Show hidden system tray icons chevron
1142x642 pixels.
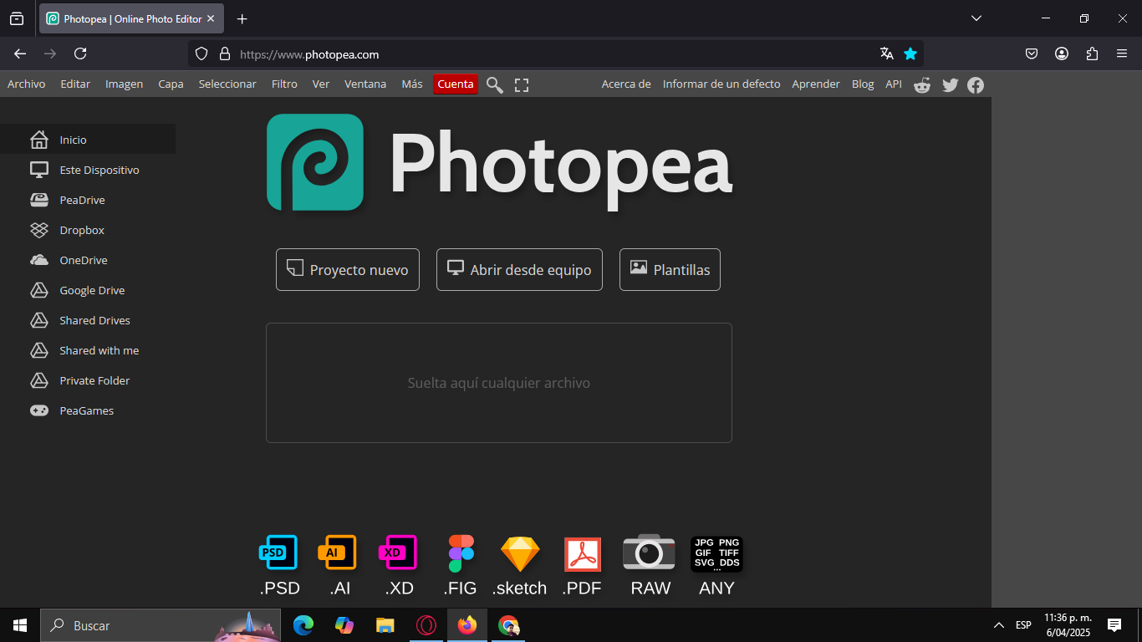[999, 625]
